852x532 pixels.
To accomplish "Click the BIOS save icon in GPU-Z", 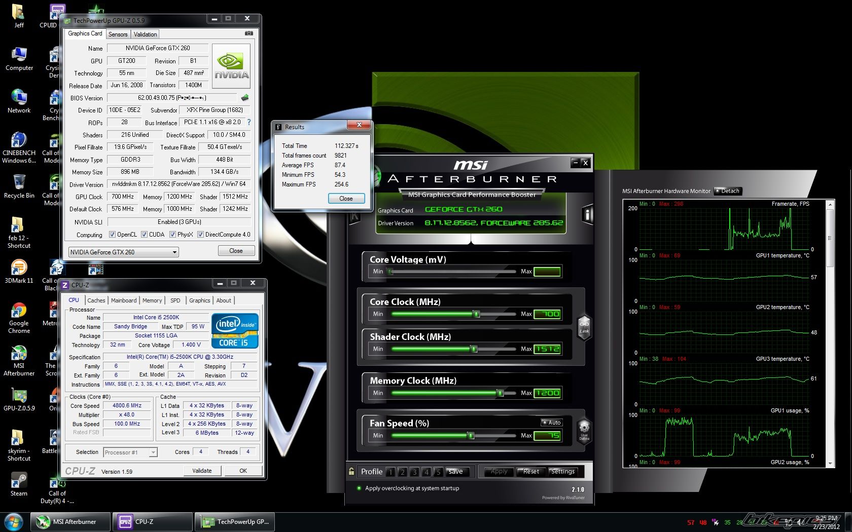I will 245,97.
